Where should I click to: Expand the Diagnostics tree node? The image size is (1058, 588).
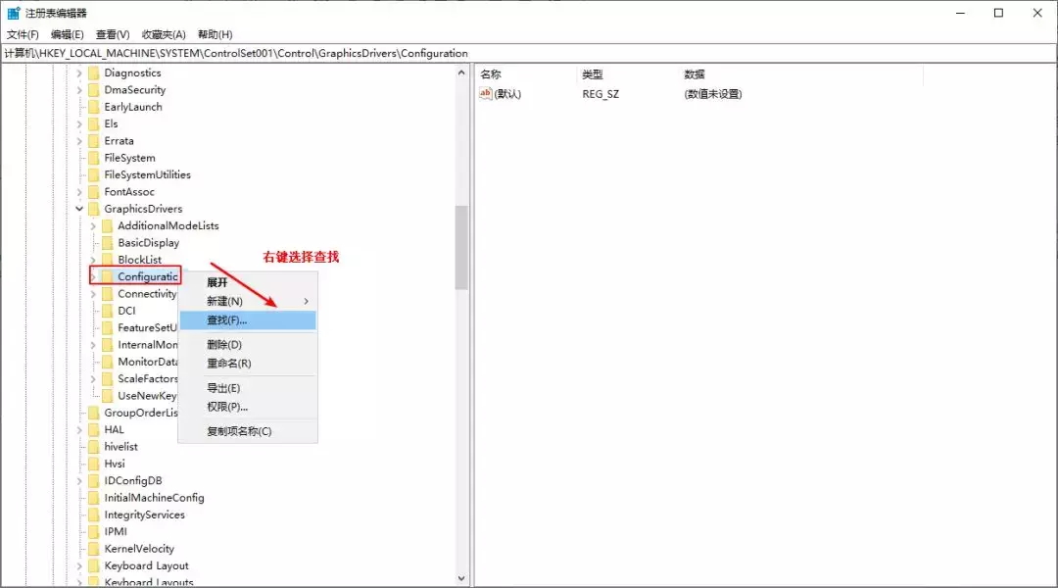point(79,73)
